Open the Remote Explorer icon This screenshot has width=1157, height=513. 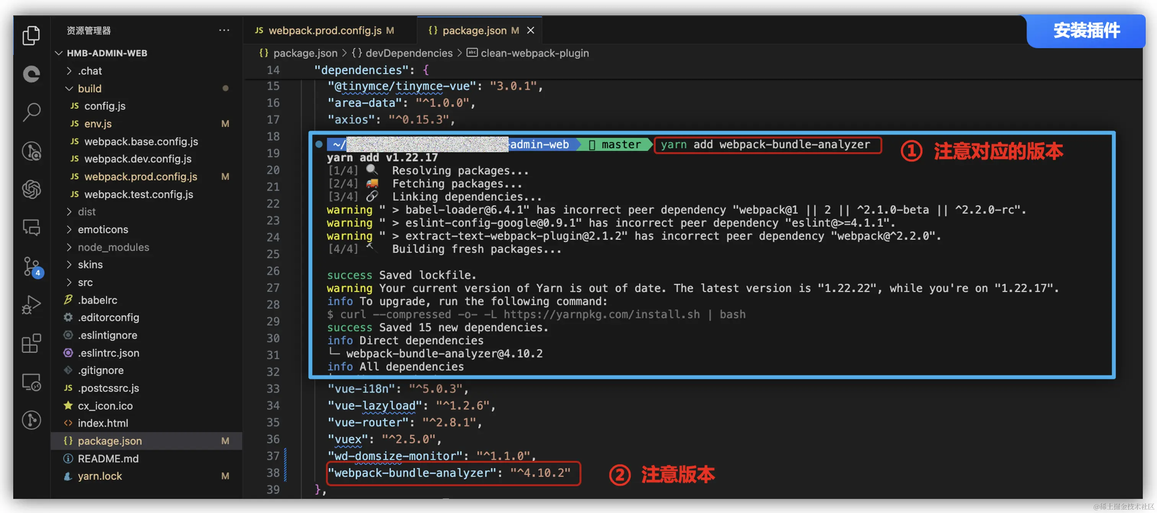click(x=31, y=382)
